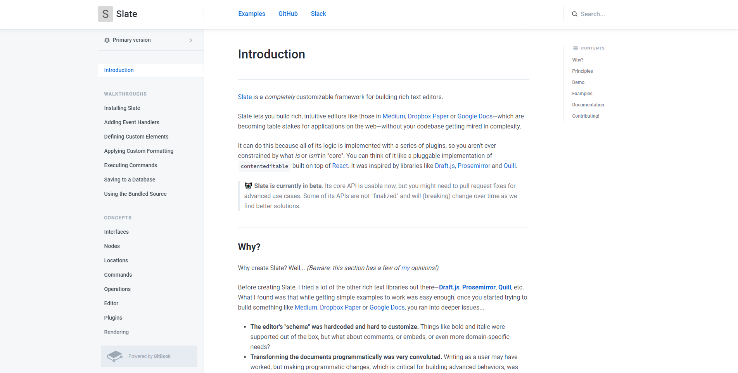Jump to Principles in contents
This screenshot has height=373, width=738.
(x=582, y=71)
